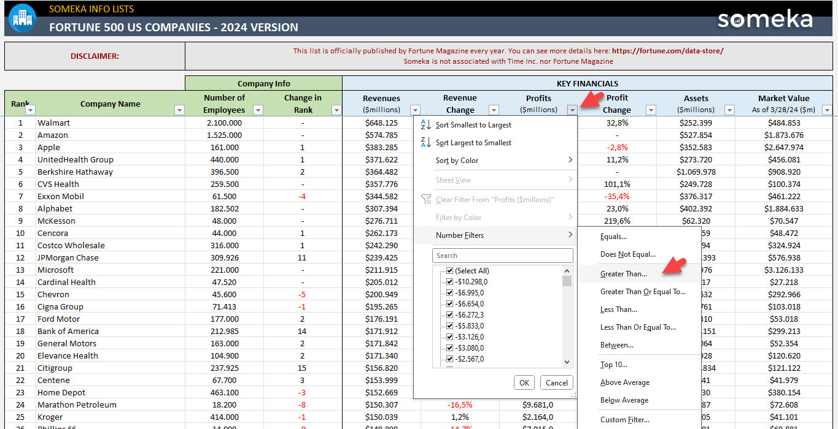Image resolution: width=838 pixels, height=429 pixels.
Task: Click the Someka building logo icon
Action: coord(22,18)
